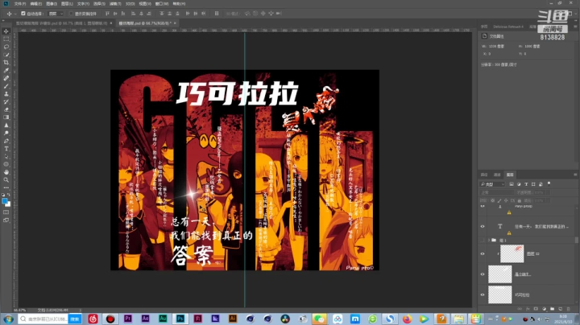Select the Eraser tool
The height and width of the screenshot is (325, 580).
(6, 109)
